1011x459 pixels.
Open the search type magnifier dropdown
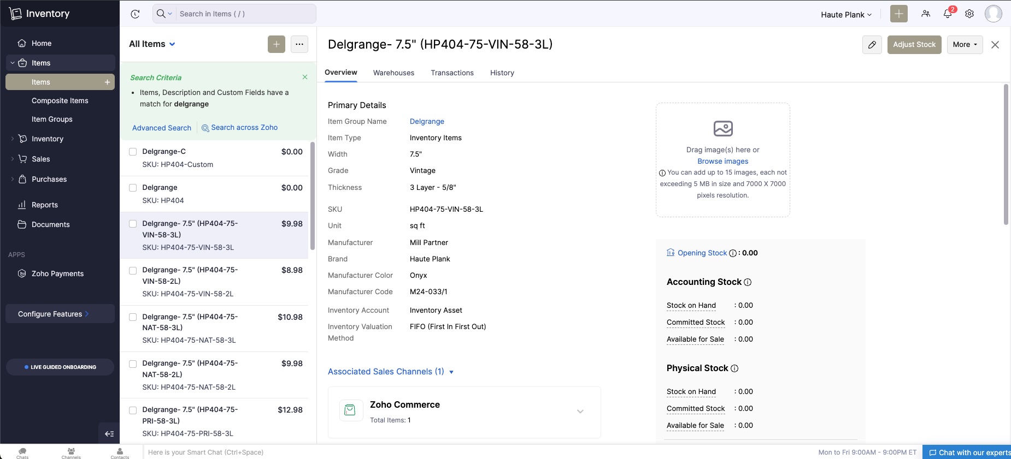[164, 14]
